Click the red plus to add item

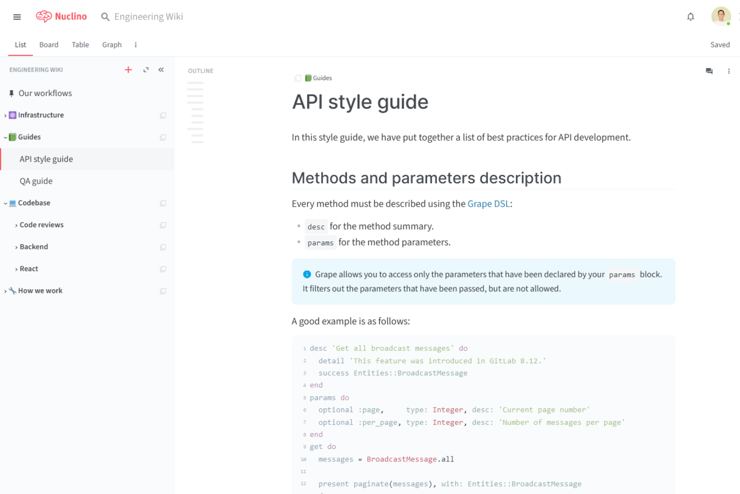128,70
